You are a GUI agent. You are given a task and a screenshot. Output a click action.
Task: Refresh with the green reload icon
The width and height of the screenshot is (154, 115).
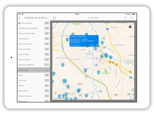pyautogui.click(x=132, y=18)
